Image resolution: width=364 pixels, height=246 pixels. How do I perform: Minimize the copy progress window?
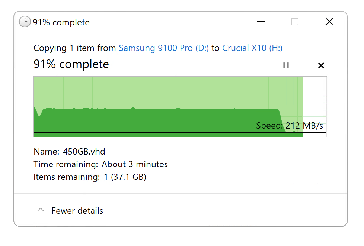[261, 22]
